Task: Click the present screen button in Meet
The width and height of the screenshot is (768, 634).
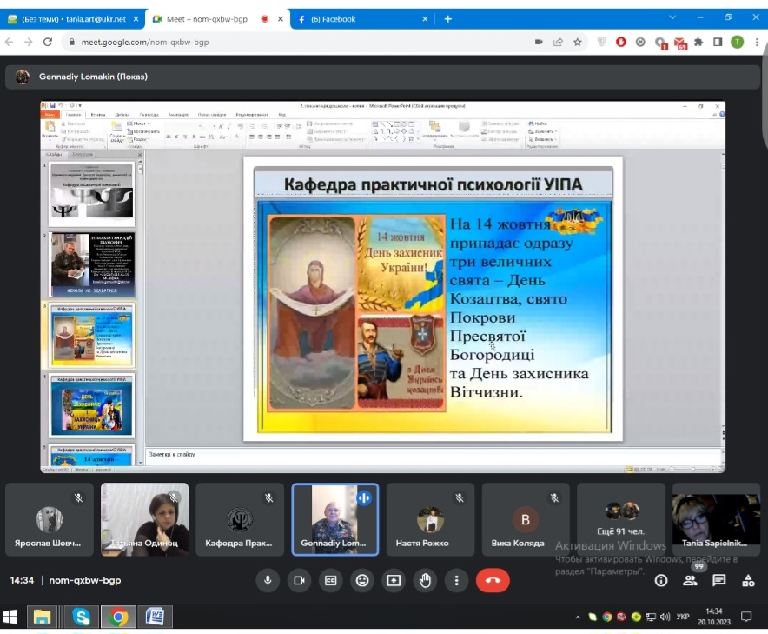Action: [394, 581]
